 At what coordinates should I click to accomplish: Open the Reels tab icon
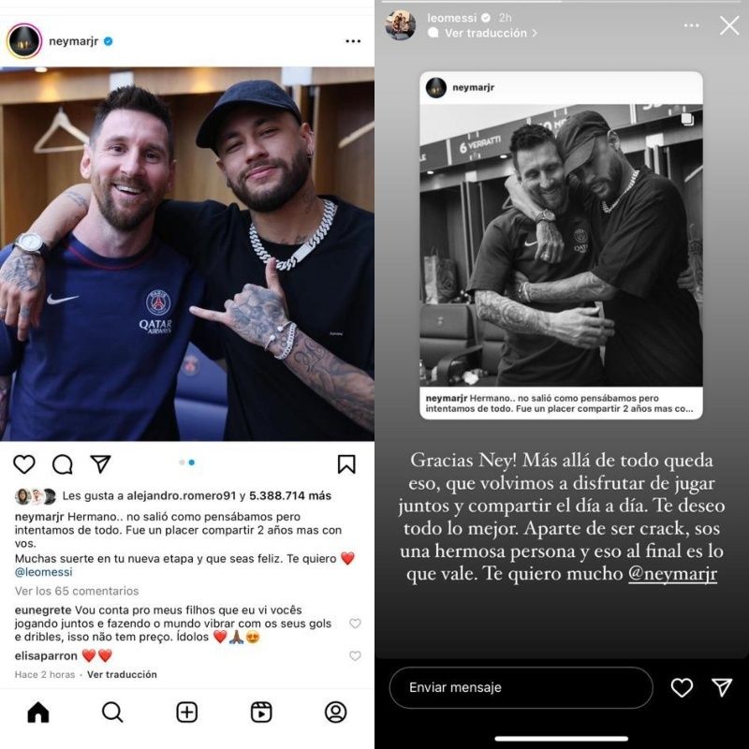[261, 712]
